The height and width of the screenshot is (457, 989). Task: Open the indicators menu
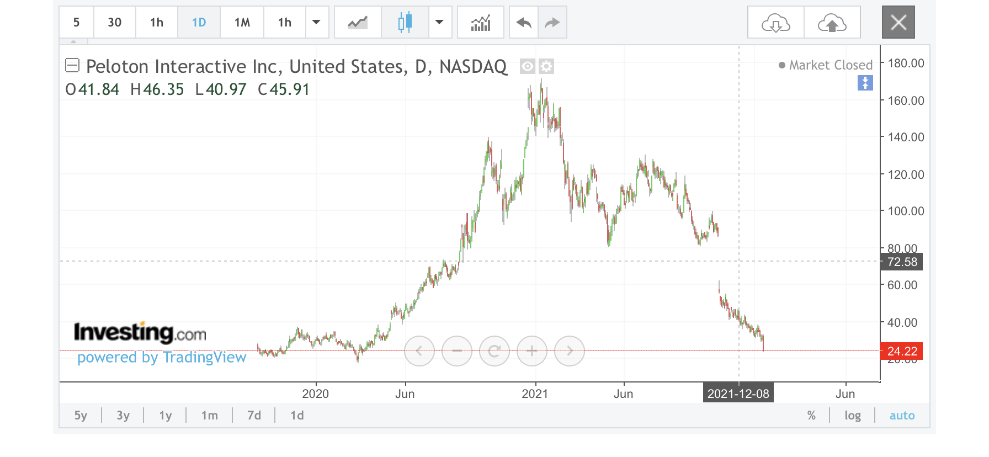point(481,23)
